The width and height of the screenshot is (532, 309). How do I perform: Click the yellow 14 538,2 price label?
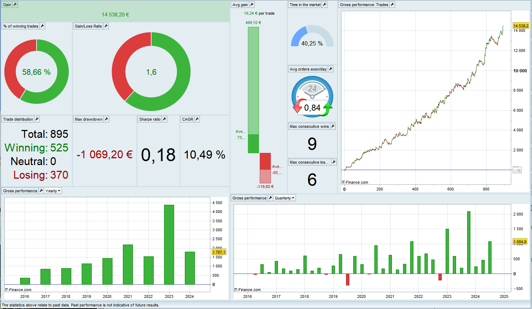(x=521, y=26)
